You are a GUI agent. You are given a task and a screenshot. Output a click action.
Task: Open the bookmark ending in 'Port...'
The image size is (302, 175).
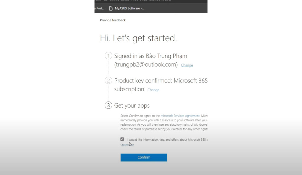pos(100,8)
